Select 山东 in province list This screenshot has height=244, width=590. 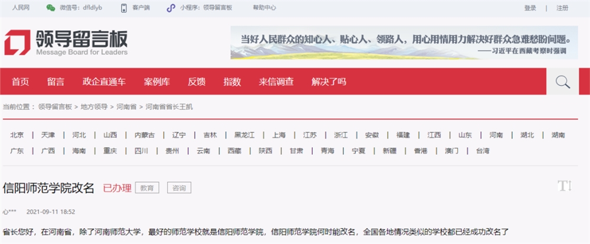[x=465, y=135]
